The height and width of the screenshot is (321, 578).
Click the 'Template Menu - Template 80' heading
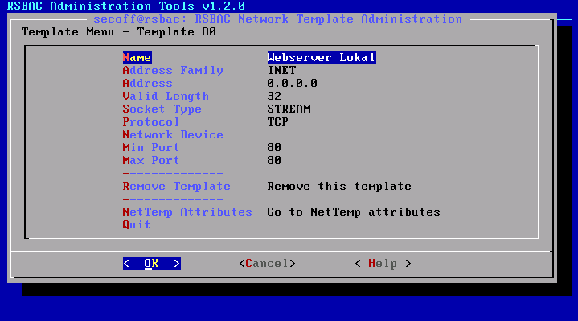tap(119, 32)
